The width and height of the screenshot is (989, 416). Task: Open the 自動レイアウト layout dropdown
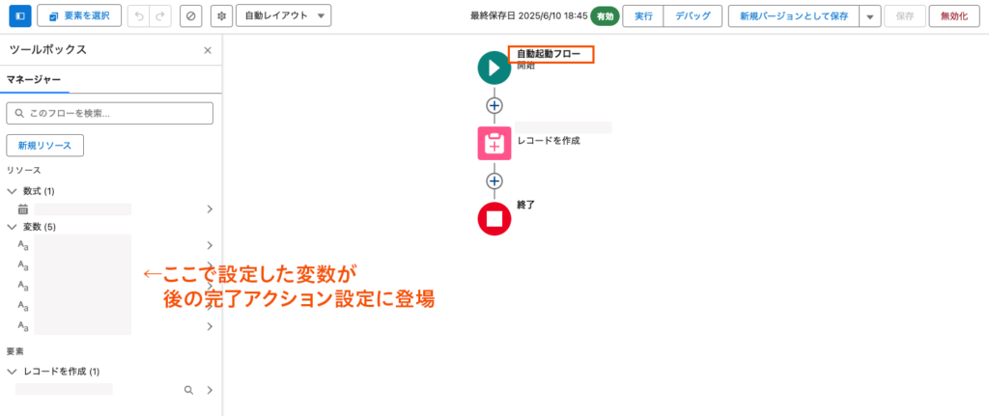(283, 15)
